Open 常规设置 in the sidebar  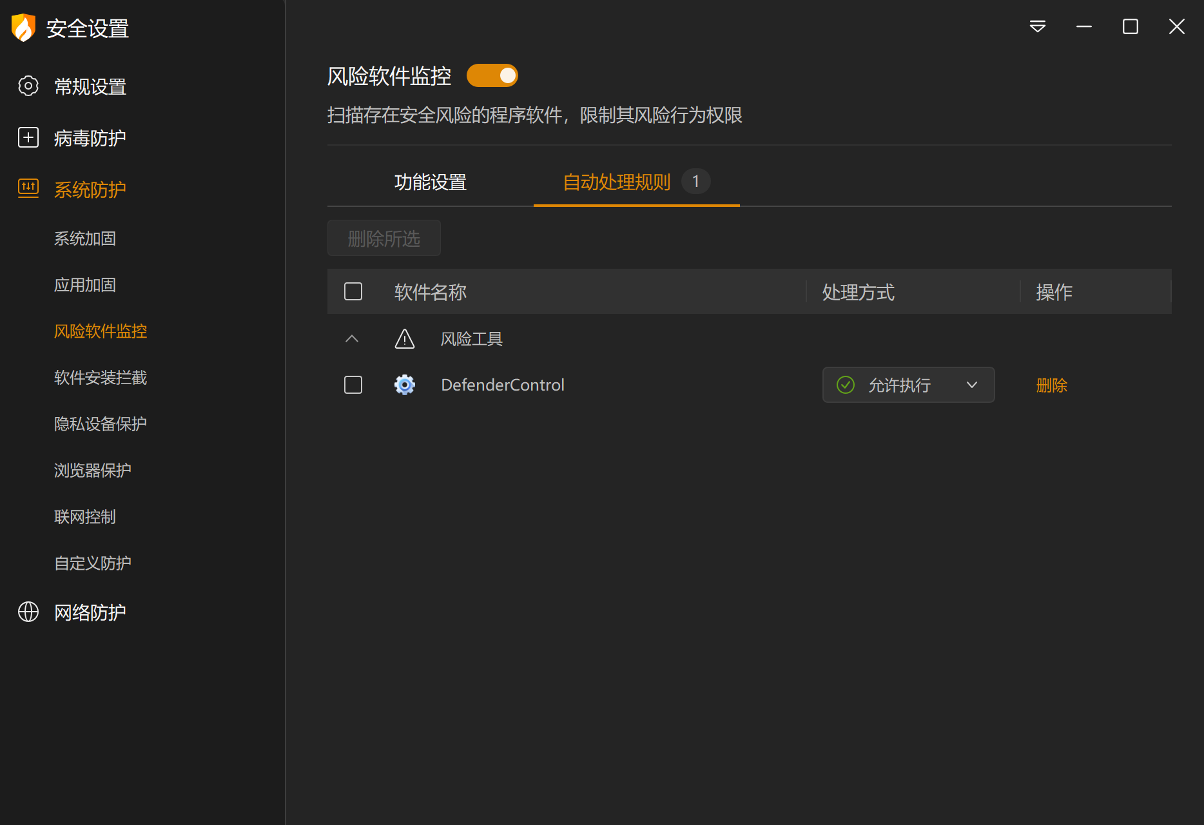pyautogui.click(x=90, y=86)
